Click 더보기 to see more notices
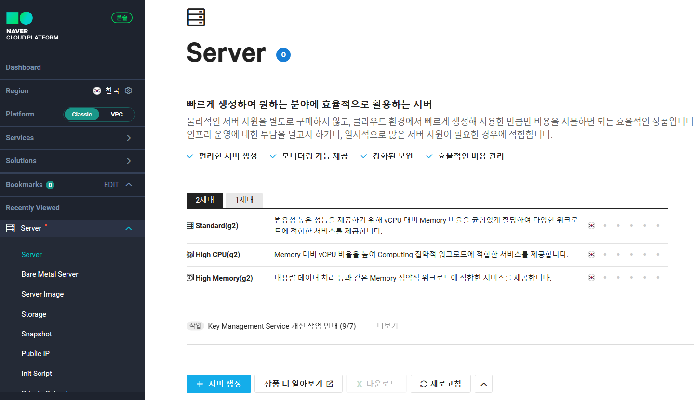The image size is (694, 400). [x=387, y=326]
